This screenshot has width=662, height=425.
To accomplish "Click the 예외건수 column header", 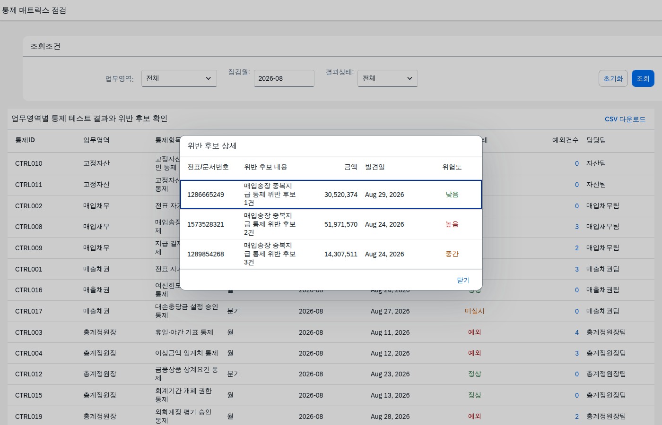I will [x=566, y=140].
